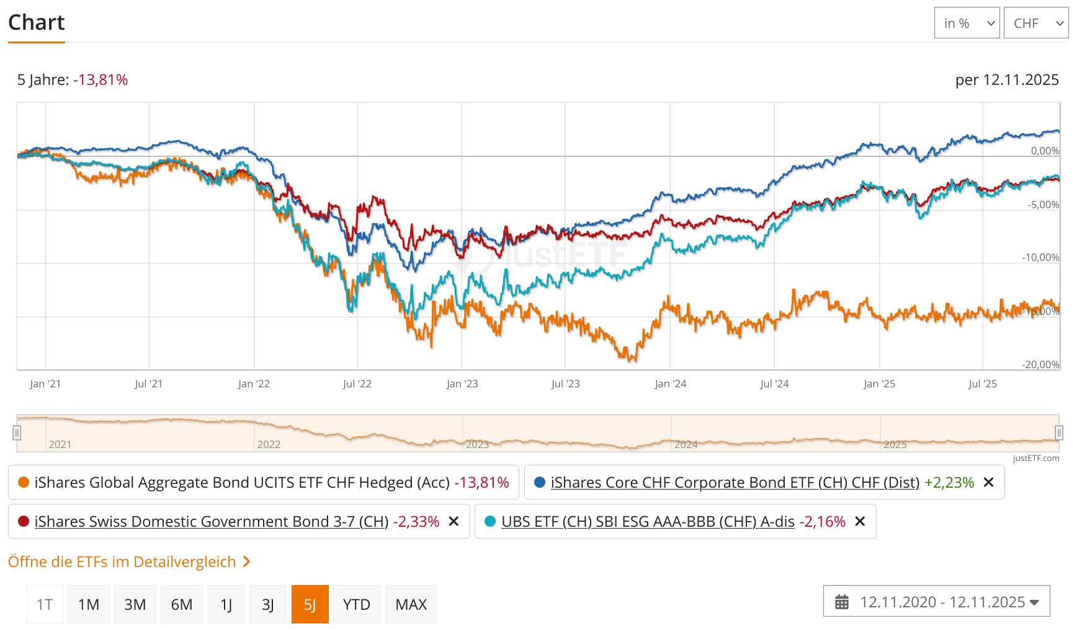Open the CHF currency dropdown
This screenshot has height=629, width=1077.
(x=1036, y=23)
